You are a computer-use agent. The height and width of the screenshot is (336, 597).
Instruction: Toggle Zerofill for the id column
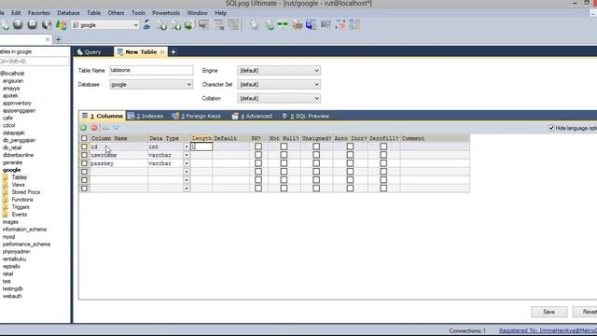[383, 147]
